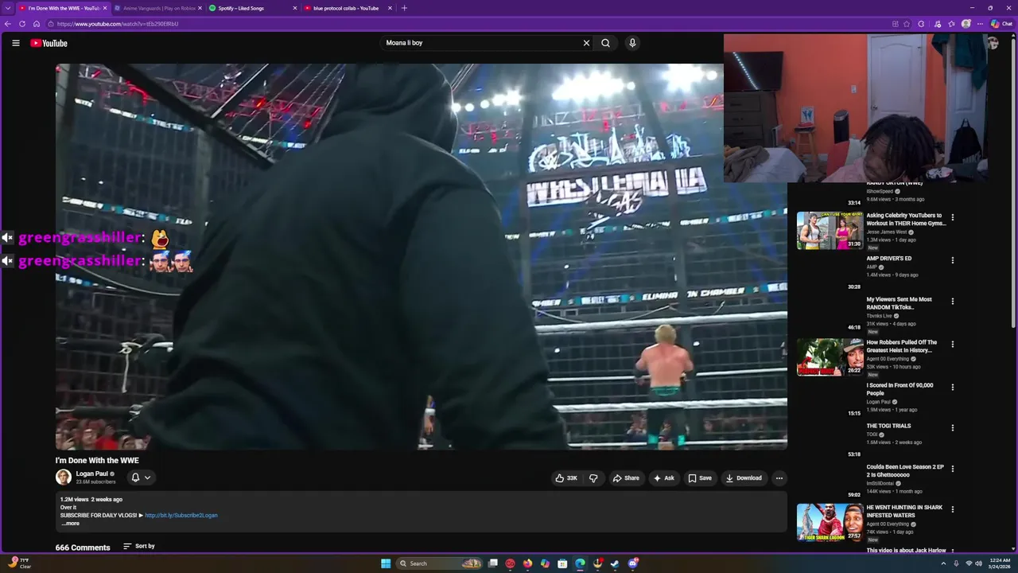Close the Spotify Liked Songs tab
Screen dimensions: 1018x573
(x=295, y=8)
